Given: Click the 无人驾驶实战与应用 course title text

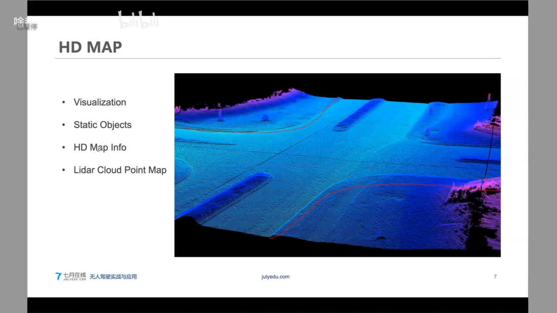Looking at the screenshot, I should (113, 276).
